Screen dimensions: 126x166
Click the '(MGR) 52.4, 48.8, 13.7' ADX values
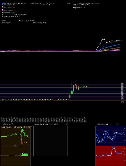tap(27, 21)
